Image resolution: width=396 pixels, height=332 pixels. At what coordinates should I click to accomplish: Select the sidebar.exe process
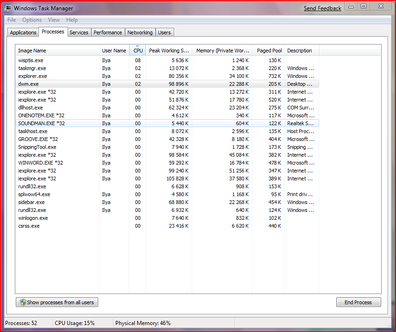point(167,202)
